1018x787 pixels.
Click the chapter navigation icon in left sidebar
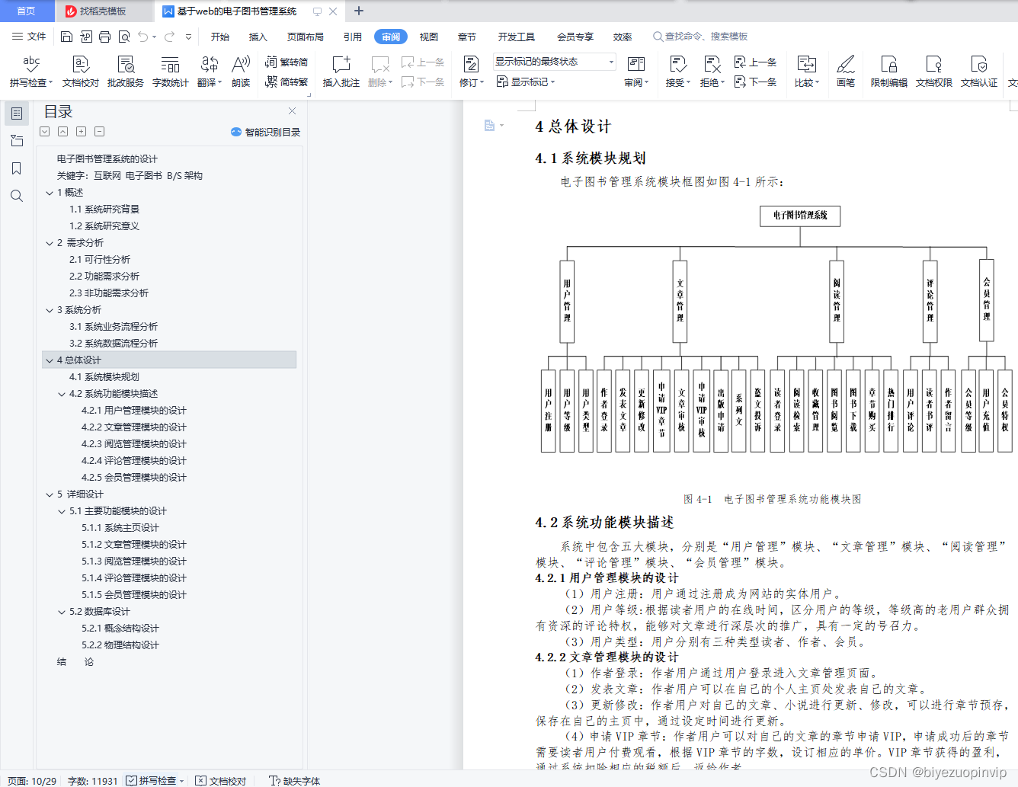[x=17, y=141]
